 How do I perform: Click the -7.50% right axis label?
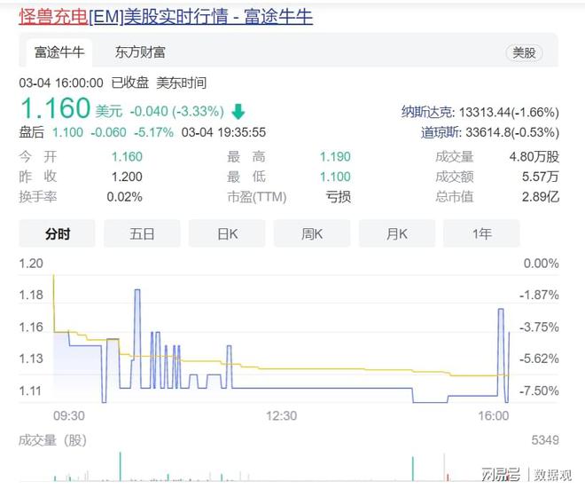pyautogui.click(x=539, y=391)
